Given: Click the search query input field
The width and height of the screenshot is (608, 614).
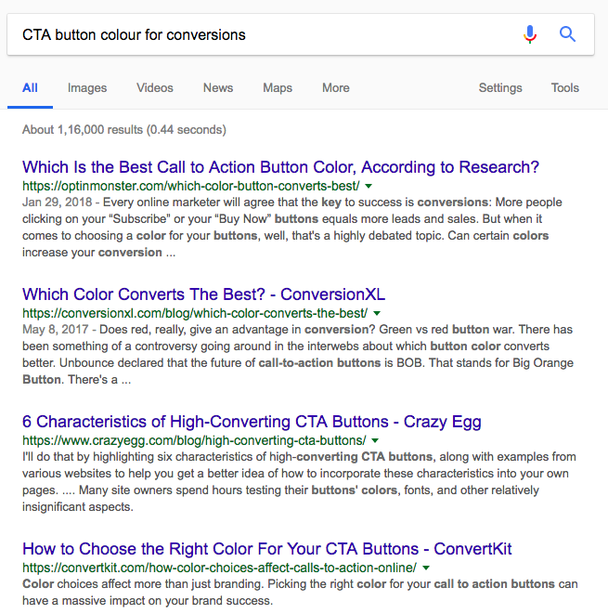Looking at the screenshot, I should tap(260, 35).
